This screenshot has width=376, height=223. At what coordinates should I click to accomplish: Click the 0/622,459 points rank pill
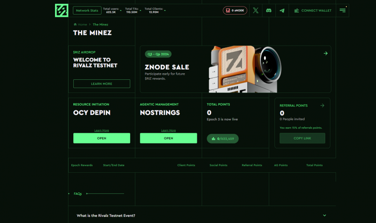click(223, 138)
